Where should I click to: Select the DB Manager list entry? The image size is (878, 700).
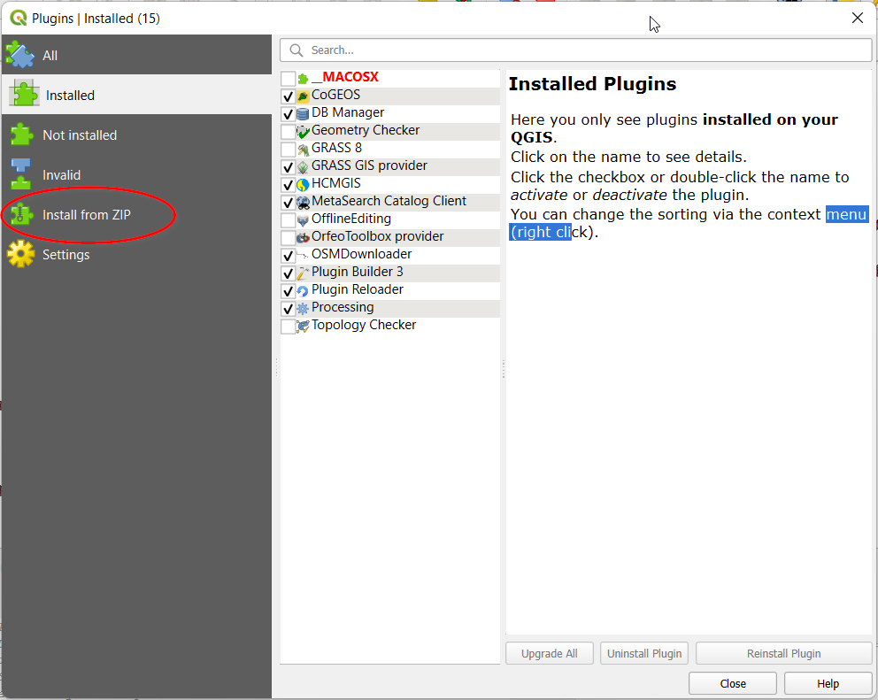coord(348,112)
